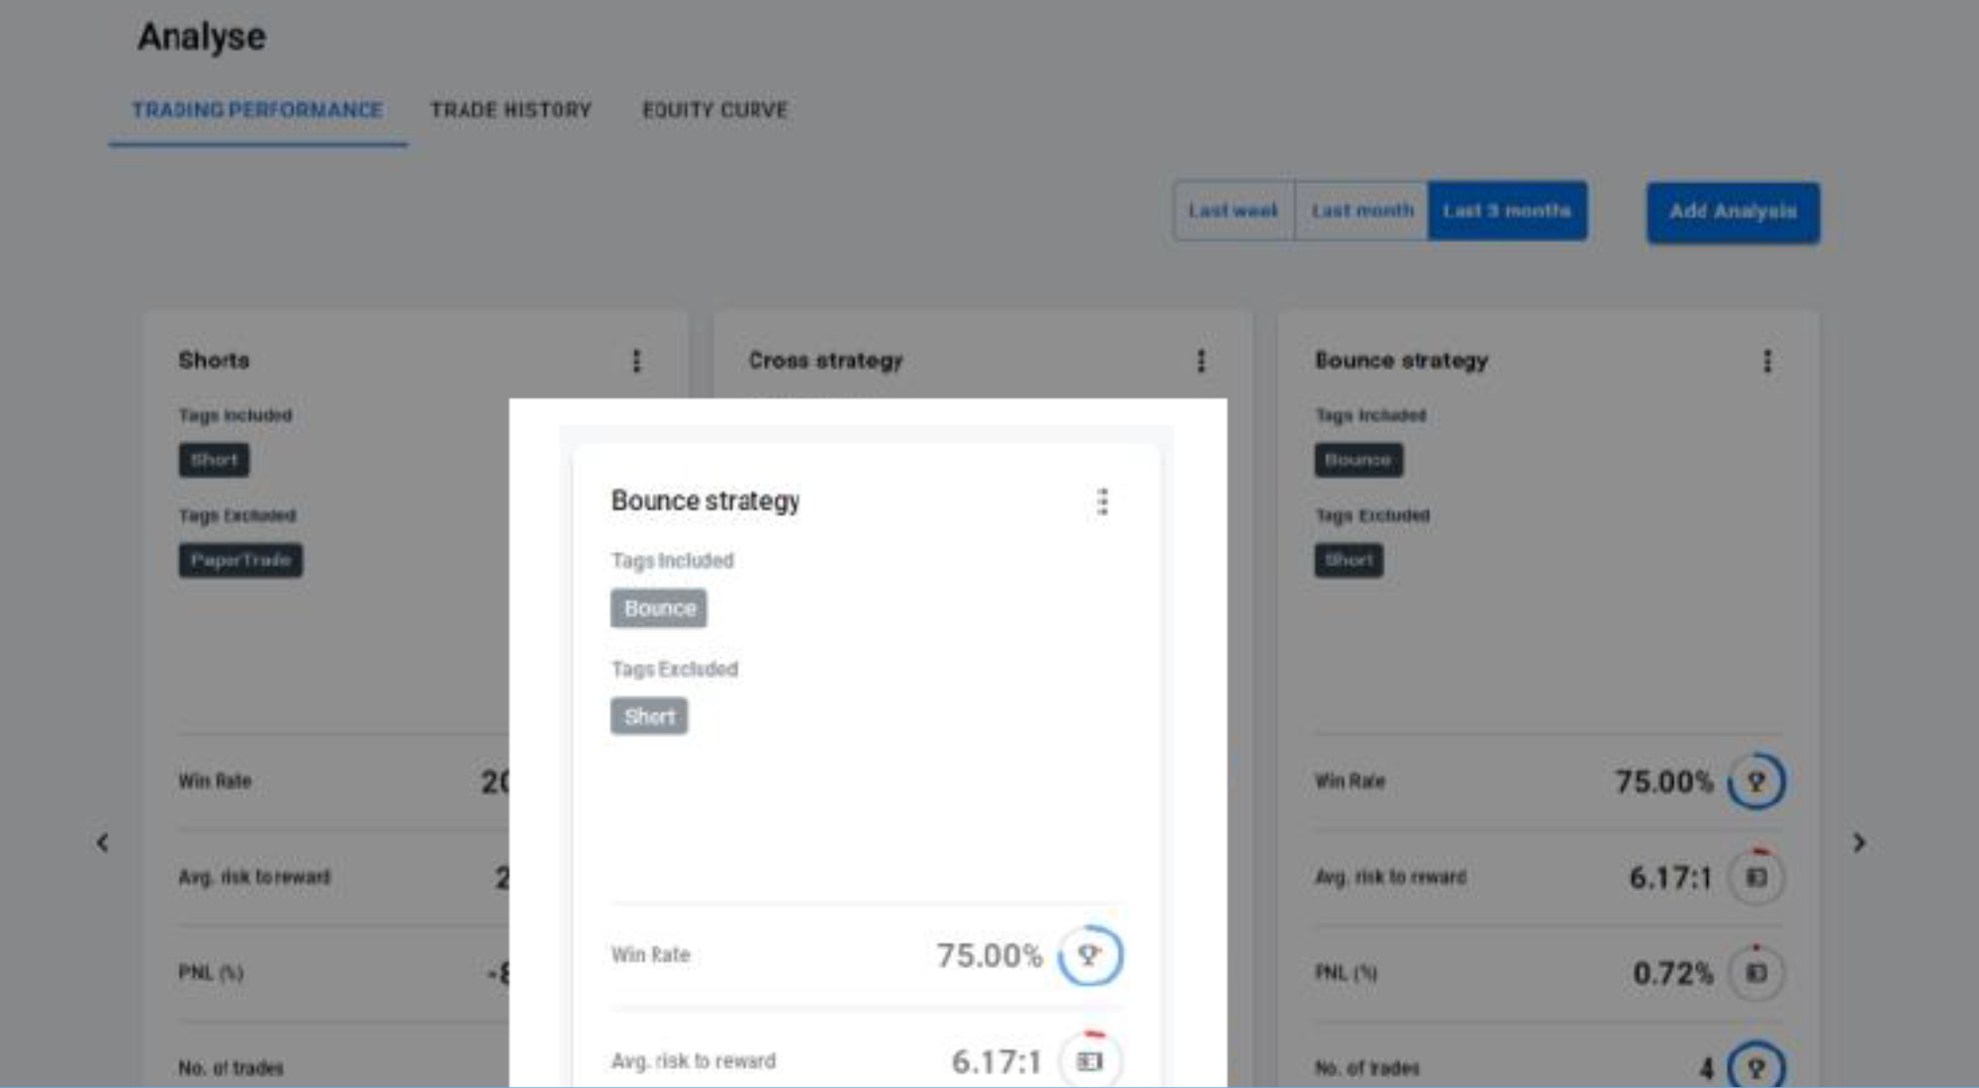Select Last month time range
This screenshot has width=1979, height=1088.
[1362, 211]
